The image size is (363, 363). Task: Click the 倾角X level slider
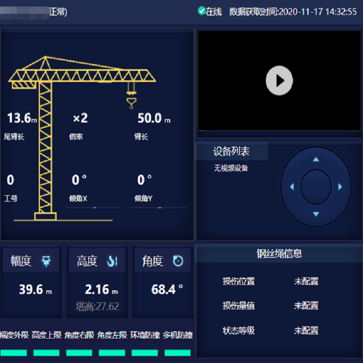coord(93,207)
